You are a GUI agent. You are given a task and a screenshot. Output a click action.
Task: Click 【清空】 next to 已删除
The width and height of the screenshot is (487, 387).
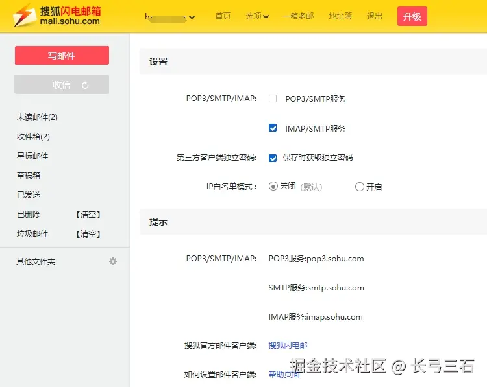pos(88,215)
